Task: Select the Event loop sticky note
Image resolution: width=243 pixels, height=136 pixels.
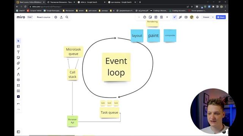Action: [x=116, y=67]
